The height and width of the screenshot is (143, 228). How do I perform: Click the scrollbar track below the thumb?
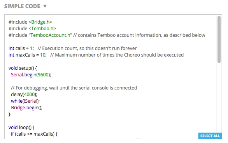tap(219, 98)
